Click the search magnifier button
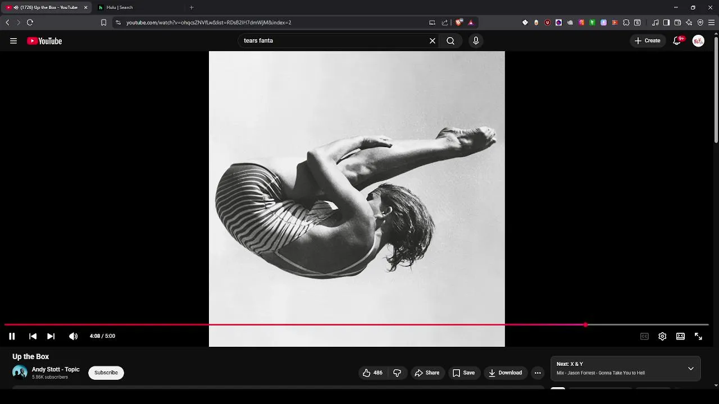This screenshot has height=404, width=719. (450, 40)
